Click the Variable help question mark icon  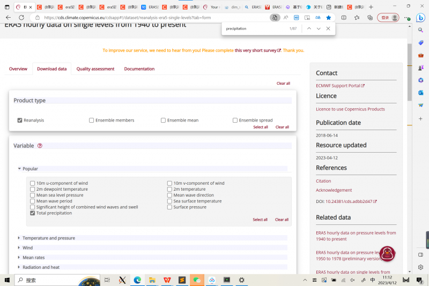pos(40,146)
